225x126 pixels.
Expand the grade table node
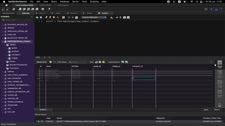(x=7, y=48)
